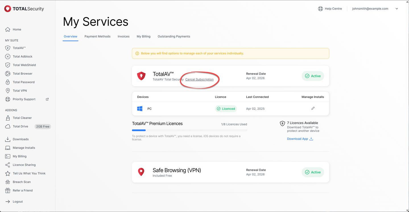This screenshot has width=409, height=212.
Task: Click the scroll down arrow at bottom right
Action: 407,210
